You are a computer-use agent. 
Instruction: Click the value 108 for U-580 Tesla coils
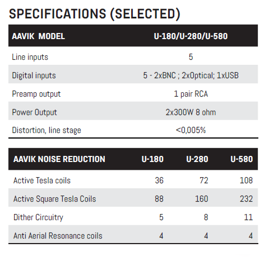(246, 180)
